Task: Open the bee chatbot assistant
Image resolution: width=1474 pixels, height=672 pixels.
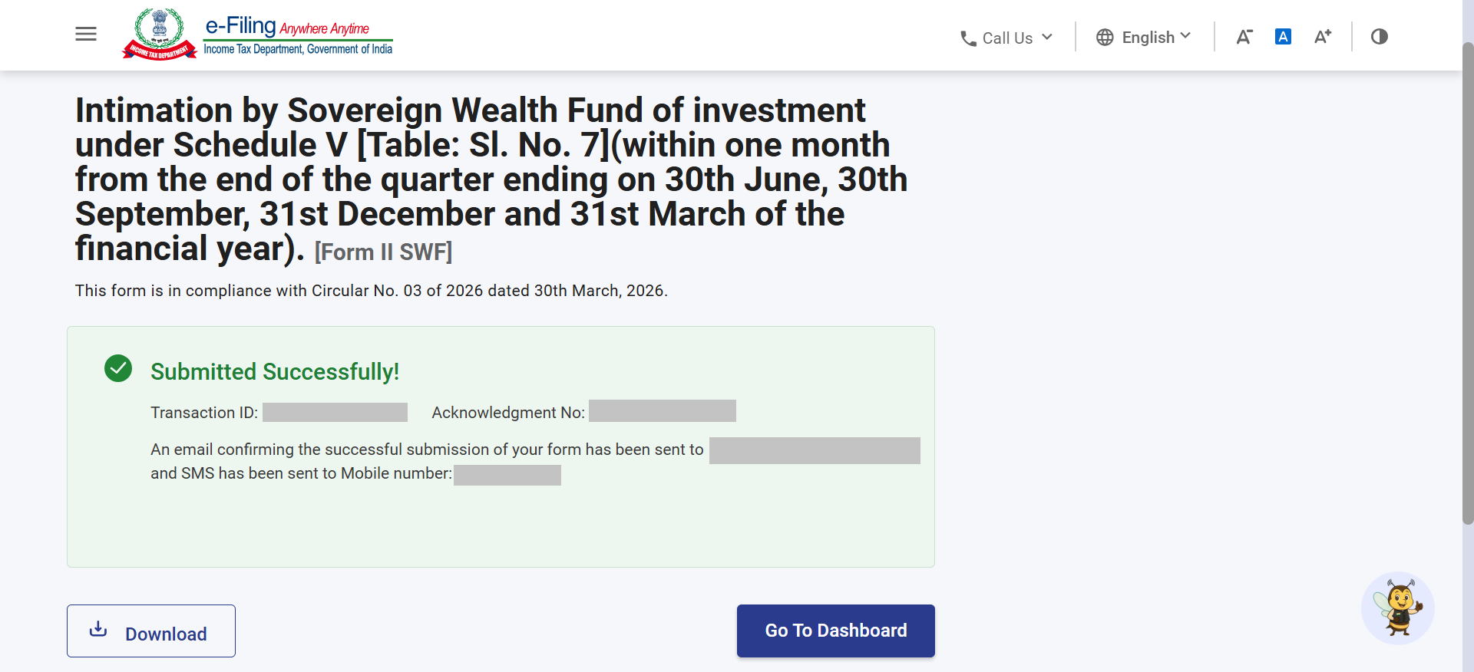Action: click(x=1398, y=608)
